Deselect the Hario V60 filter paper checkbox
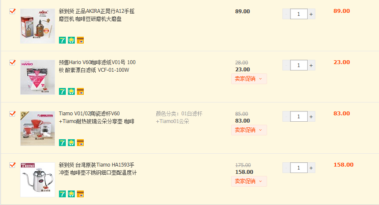Image resolution: width=379 pixels, height=205 pixels. tap(12, 62)
